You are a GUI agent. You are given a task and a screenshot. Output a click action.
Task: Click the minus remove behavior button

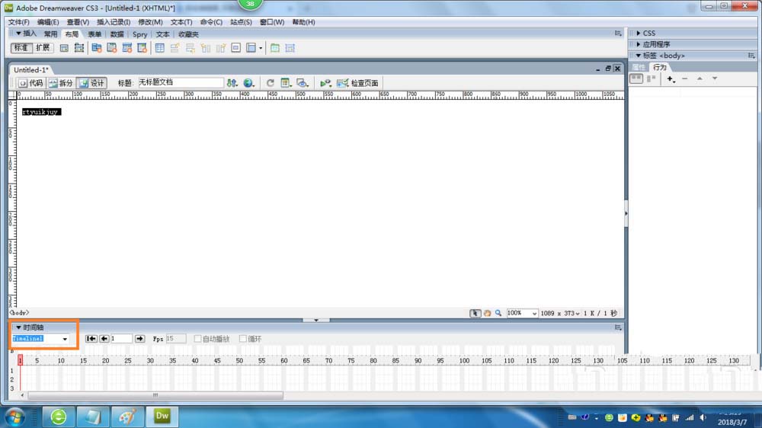click(685, 78)
